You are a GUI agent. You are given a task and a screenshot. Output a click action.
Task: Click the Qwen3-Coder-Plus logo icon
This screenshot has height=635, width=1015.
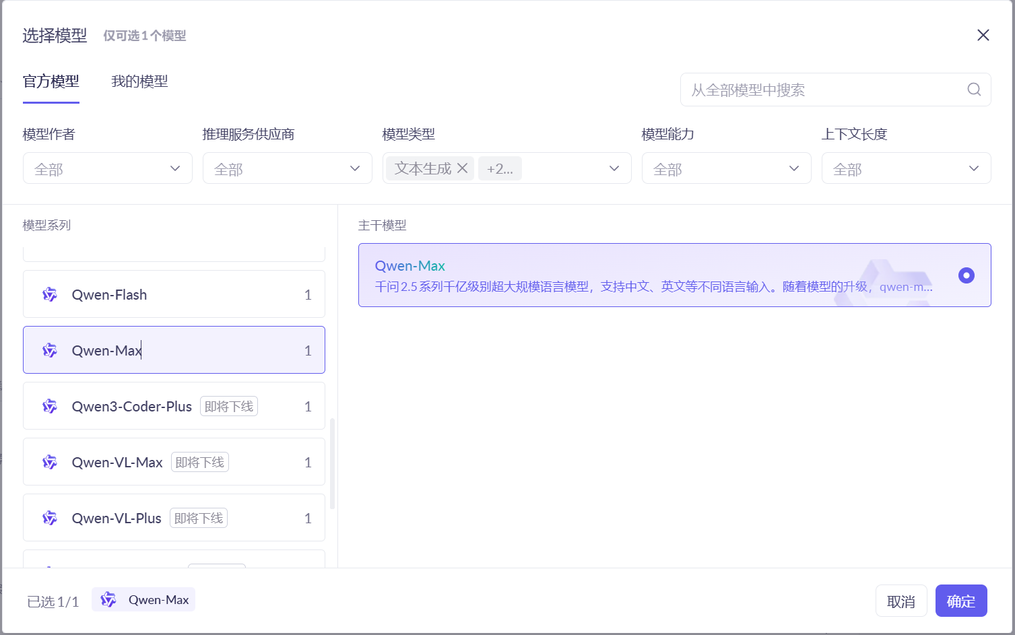point(50,406)
